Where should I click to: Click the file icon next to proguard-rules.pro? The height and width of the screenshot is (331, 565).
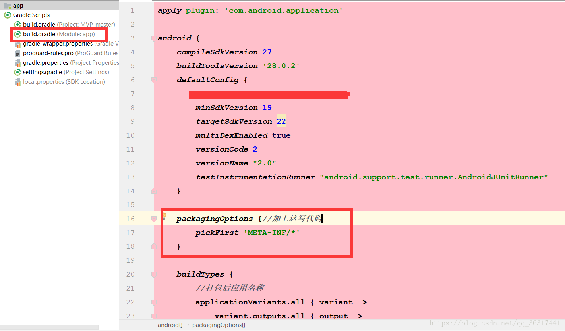pos(18,53)
